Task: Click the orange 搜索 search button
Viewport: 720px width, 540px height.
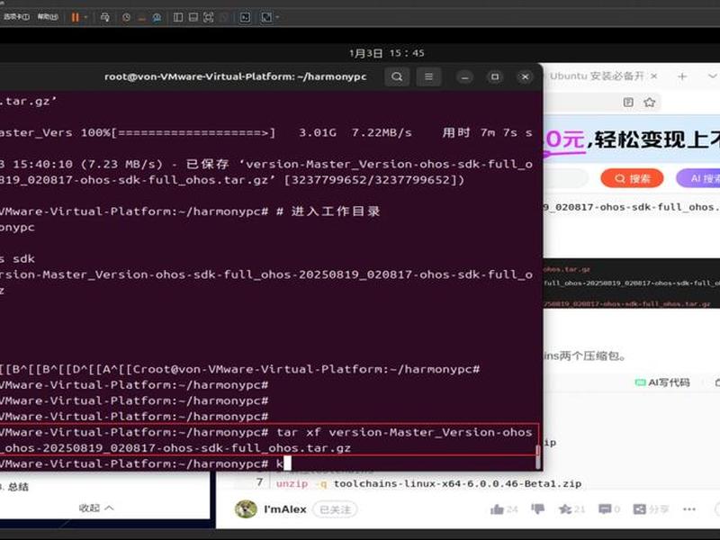Action: tap(632, 178)
